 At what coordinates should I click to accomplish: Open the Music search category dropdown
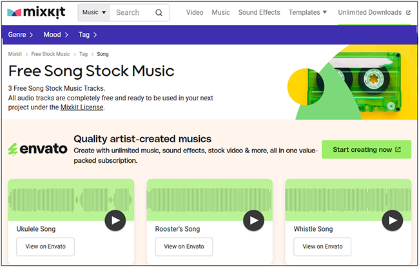(94, 13)
